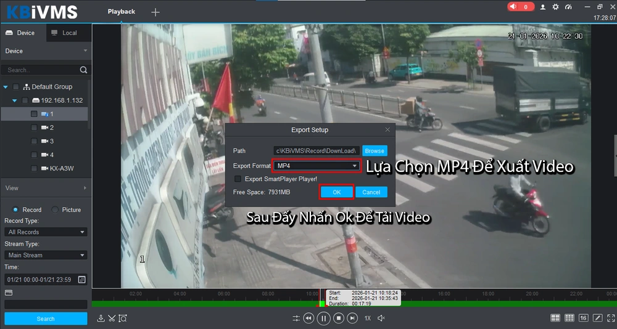617x329 pixels.
Task: Switch to 16-window layout
Action: 583,317
